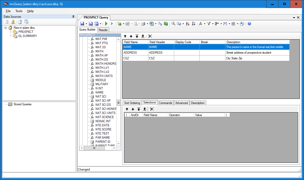Click the Disconnect data source icon
This screenshot has width=304, height=180.
(13, 22)
